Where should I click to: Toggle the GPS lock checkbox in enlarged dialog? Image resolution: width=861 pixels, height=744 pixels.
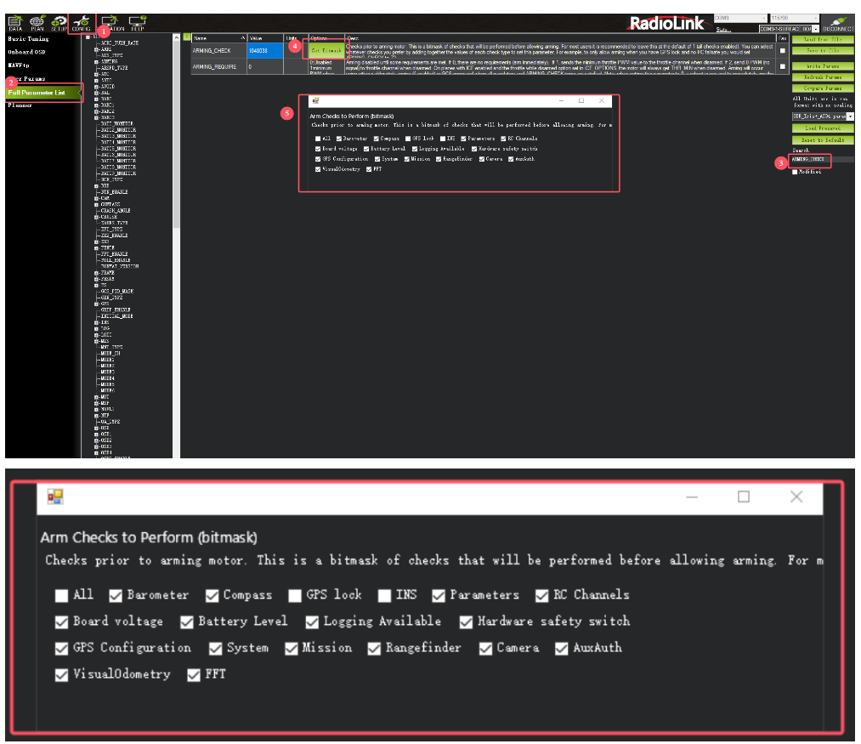click(x=295, y=595)
